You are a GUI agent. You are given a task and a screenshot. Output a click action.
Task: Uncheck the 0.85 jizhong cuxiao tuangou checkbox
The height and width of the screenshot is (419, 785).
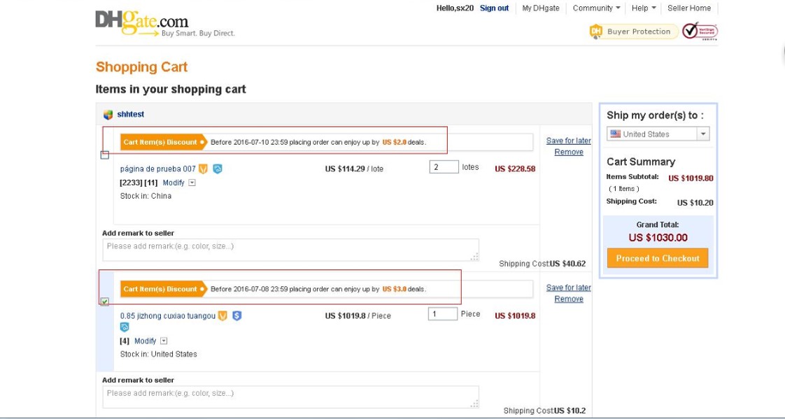point(105,301)
